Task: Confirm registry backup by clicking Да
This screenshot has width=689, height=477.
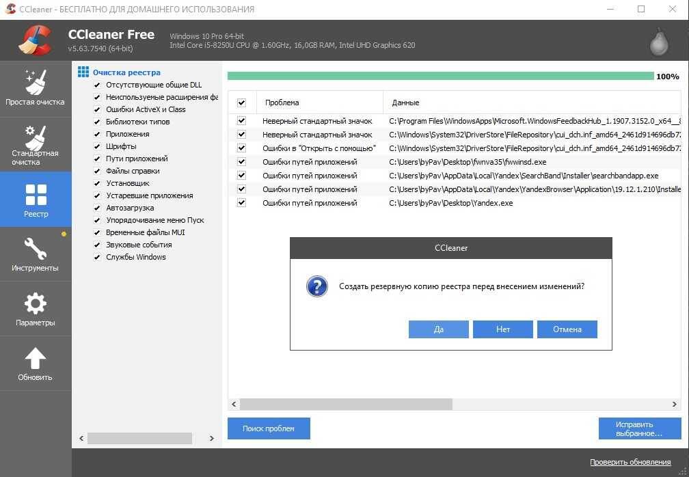Action: [x=438, y=329]
